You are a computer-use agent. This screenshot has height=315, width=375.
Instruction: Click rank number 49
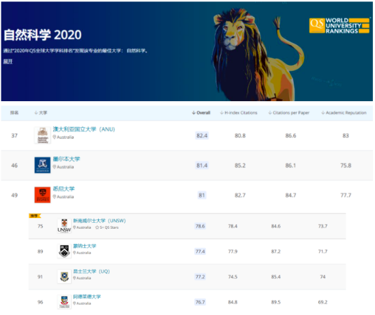point(14,195)
